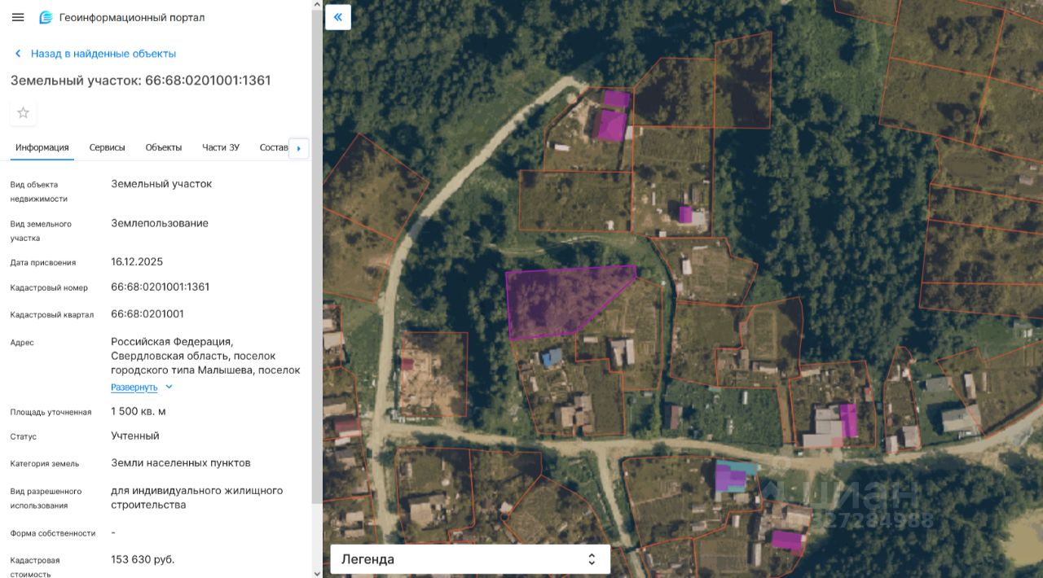
Task: Click the info panel scrollbar down arrow
Action: [x=317, y=573]
